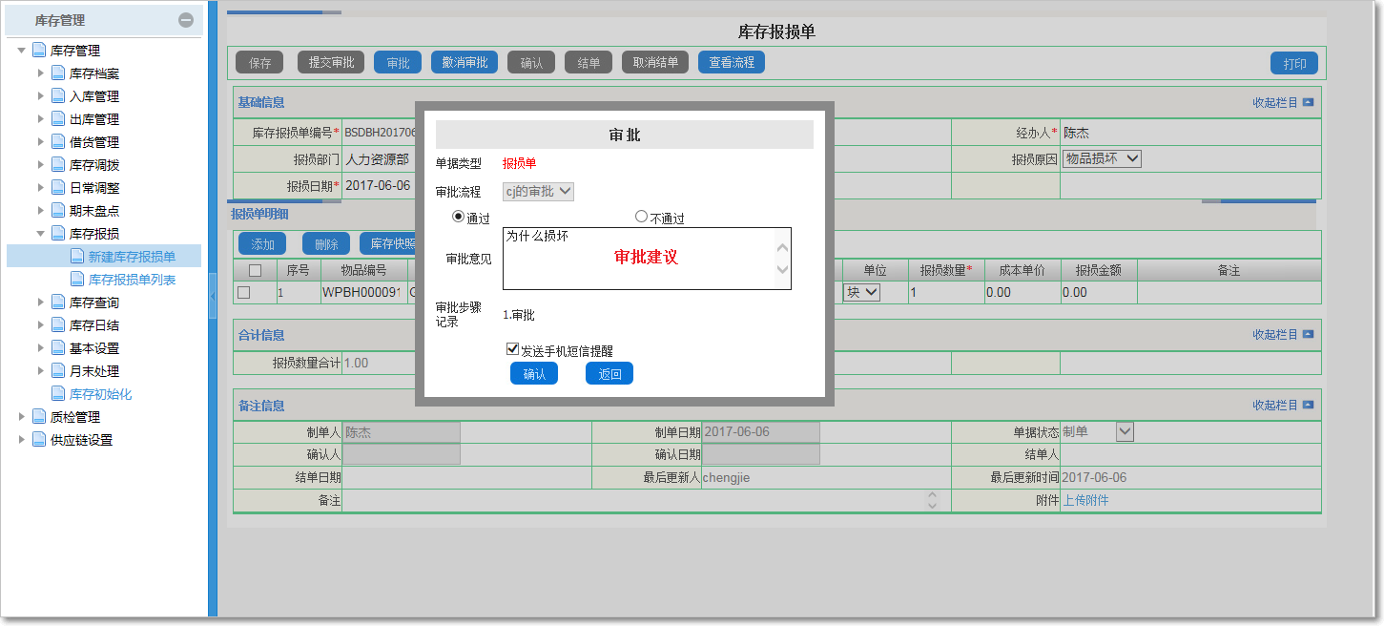The height and width of the screenshot is (626, 1384).
Task: Click the 返回 button in approval dialog
Action: [609, 374]
